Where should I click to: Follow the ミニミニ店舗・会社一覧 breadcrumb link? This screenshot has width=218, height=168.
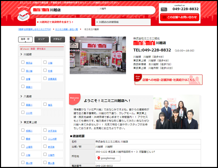pos(66,29)
